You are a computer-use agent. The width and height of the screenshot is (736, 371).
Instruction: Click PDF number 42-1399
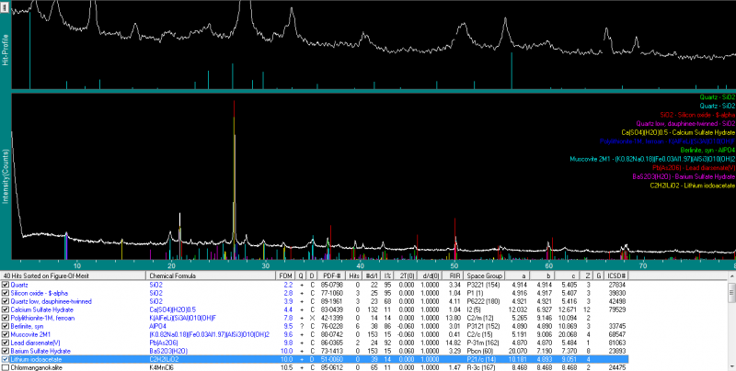click(332, 318)
